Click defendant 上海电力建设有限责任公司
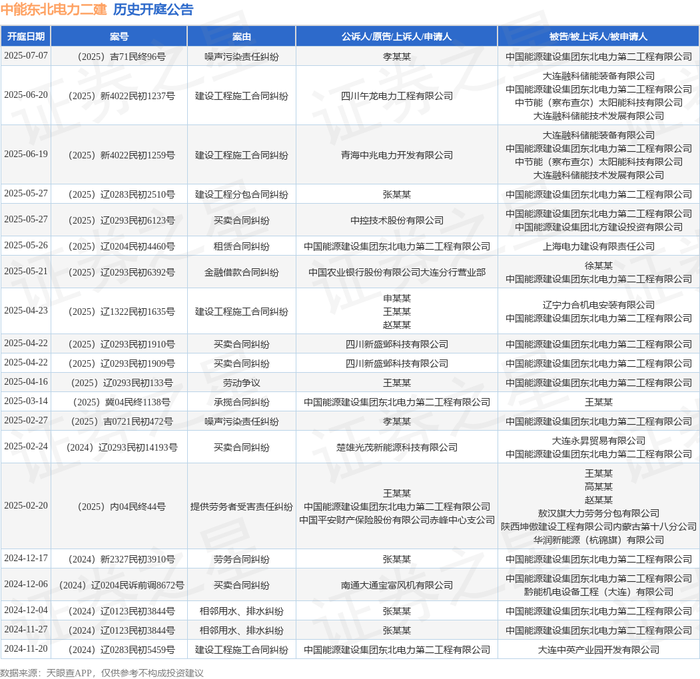 599,246
